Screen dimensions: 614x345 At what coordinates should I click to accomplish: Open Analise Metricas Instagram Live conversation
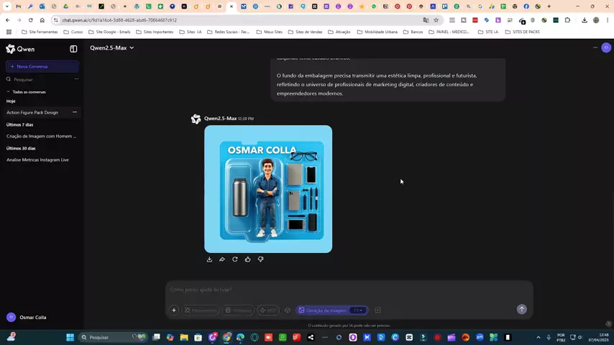[x=37, y=160]
